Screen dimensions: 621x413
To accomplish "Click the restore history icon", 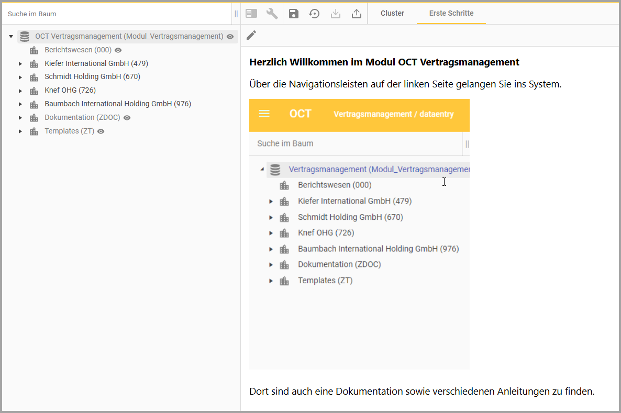I will (x=314, y=14).
